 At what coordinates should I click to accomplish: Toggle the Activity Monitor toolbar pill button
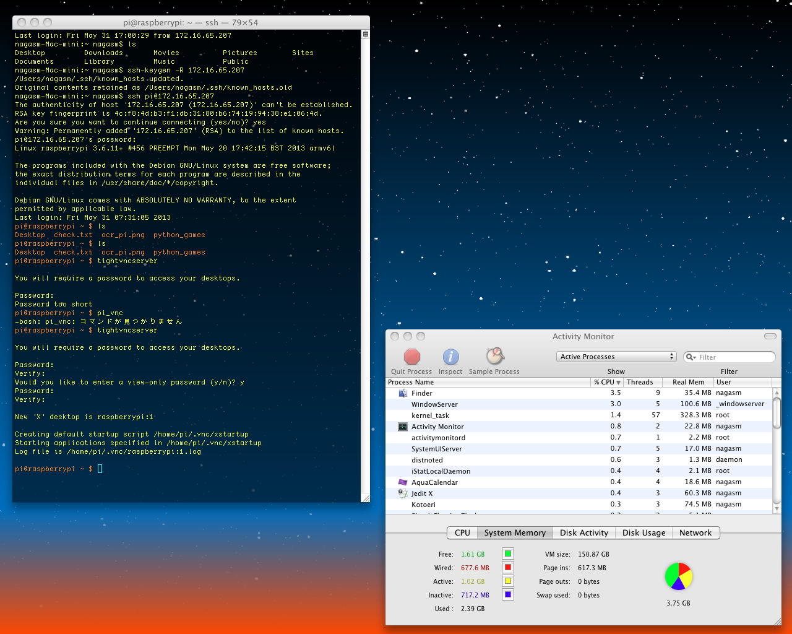(770, 336)
